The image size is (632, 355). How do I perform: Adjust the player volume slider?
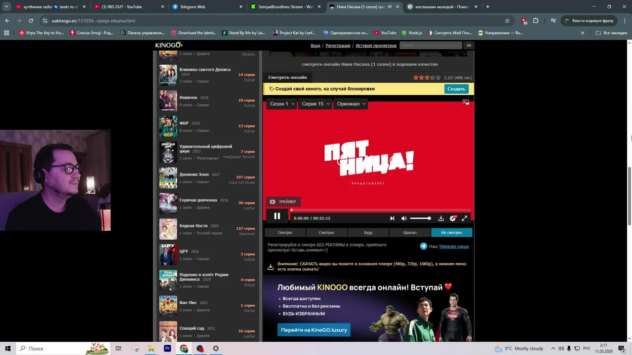(x=420, y=218)
